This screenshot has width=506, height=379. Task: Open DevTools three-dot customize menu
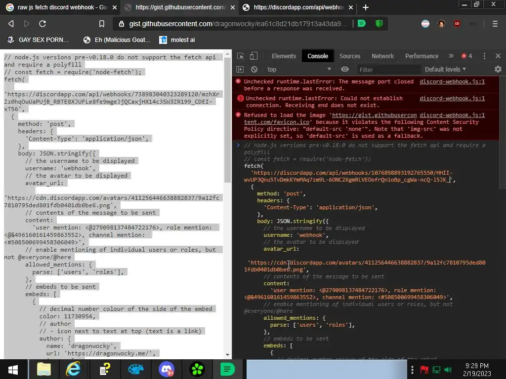[x=484, y=56]
